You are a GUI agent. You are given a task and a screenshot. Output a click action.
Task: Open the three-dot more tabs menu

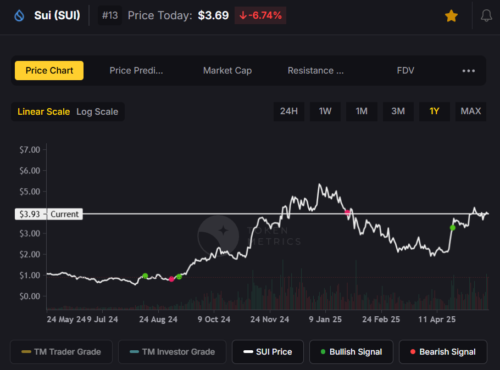[x=469, y=71]
